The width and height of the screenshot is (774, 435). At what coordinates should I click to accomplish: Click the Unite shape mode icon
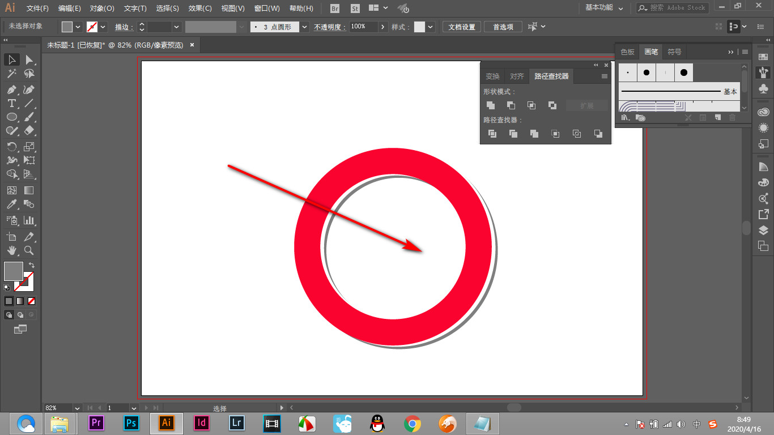pos(491,105)
